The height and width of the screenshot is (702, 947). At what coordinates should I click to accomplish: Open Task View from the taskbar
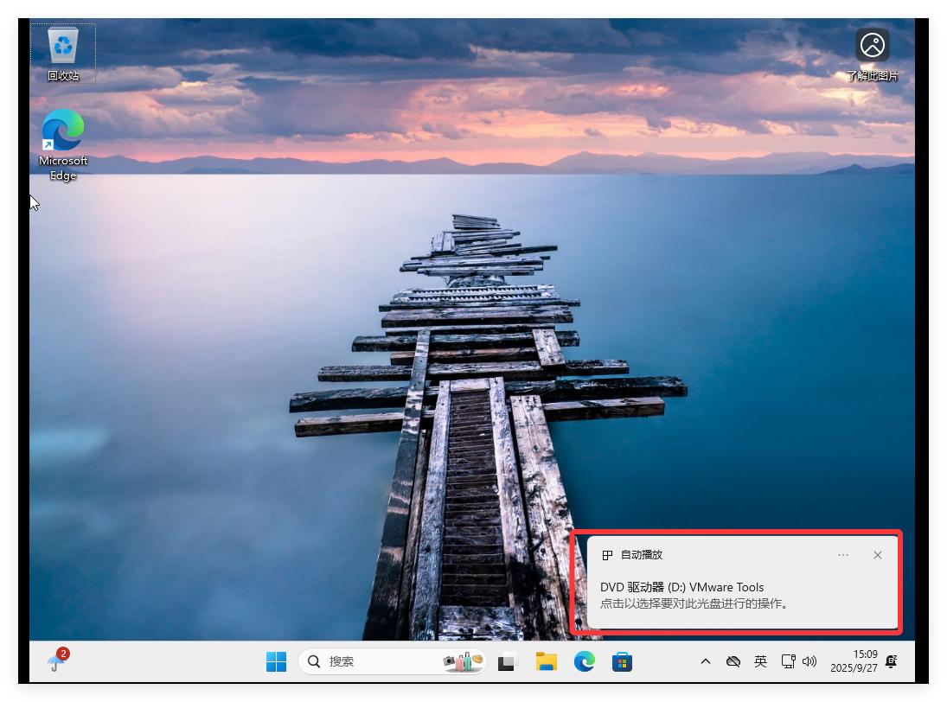(x=506, y=661)
